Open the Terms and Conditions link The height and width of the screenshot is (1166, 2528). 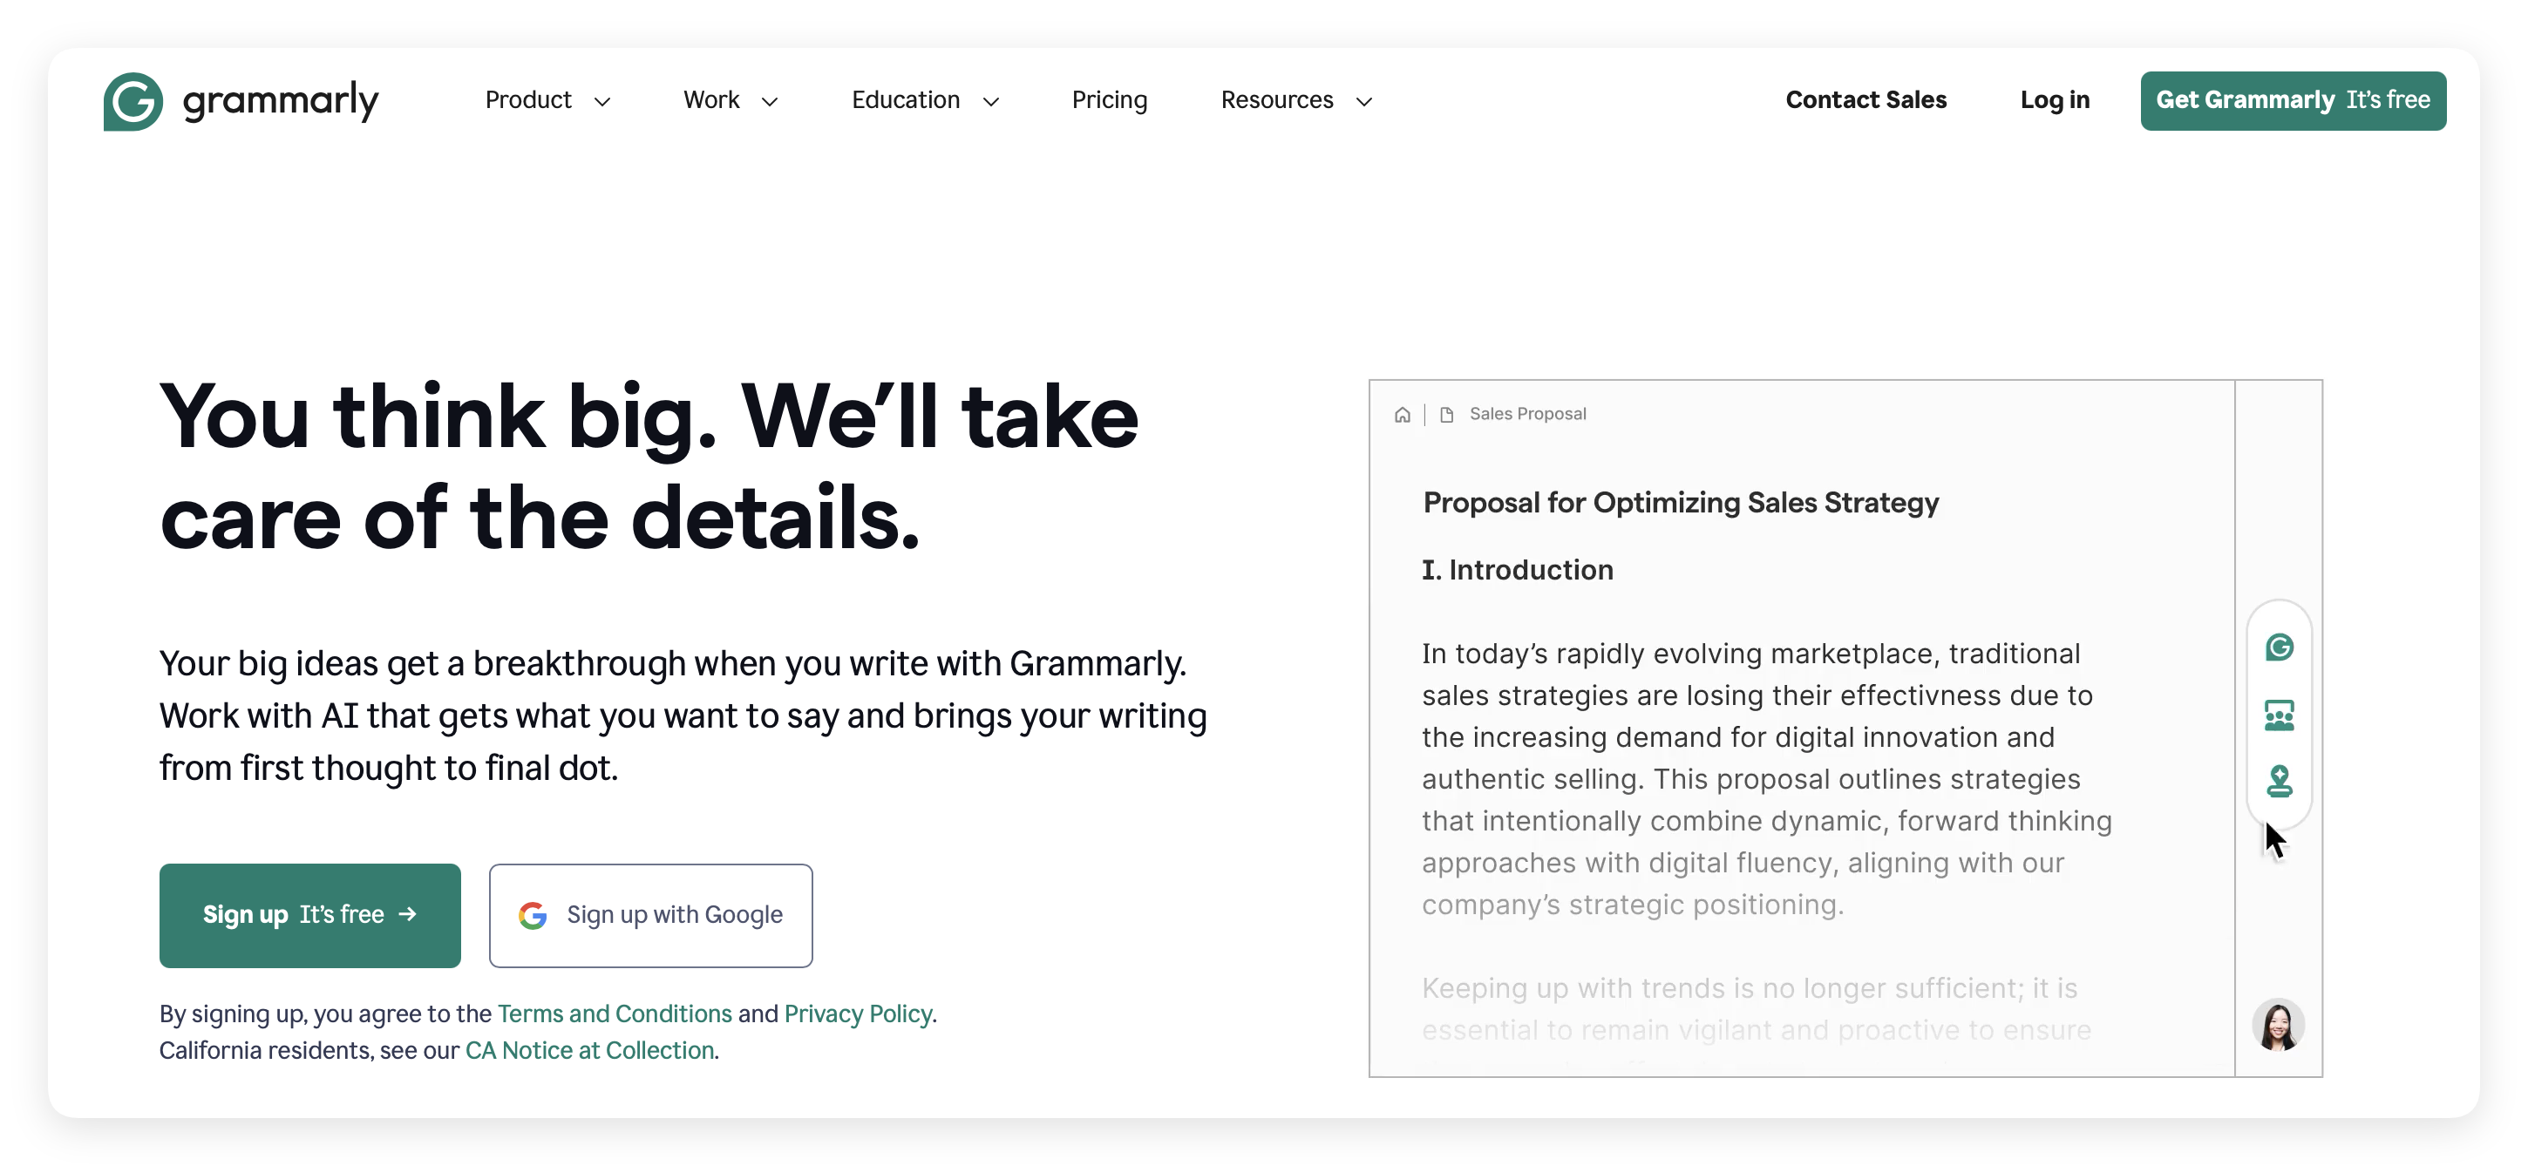coord(615,1013)
